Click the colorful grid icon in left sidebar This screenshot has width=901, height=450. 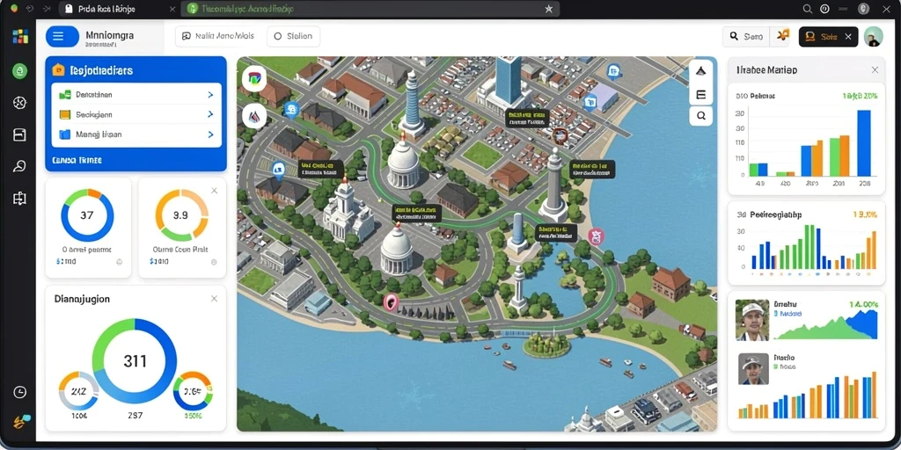(x=20, y=36)
